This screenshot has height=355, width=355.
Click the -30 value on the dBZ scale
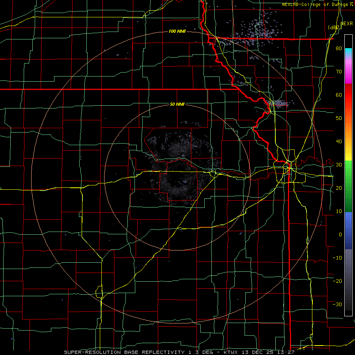pyautogui.click(x=337, y=304)
